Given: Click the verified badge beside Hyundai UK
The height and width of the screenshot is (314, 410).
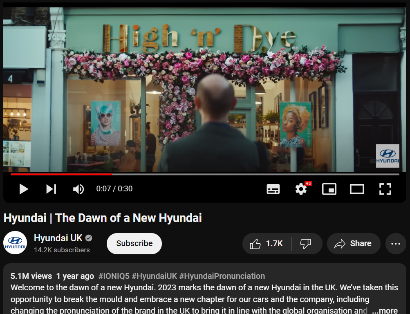Looking at the screenshot, I should (x=89, y=238).
